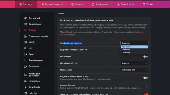Select the Leo star icon
Image resolution: width=170 pixels, height=95 pixels.
point(25,48)
